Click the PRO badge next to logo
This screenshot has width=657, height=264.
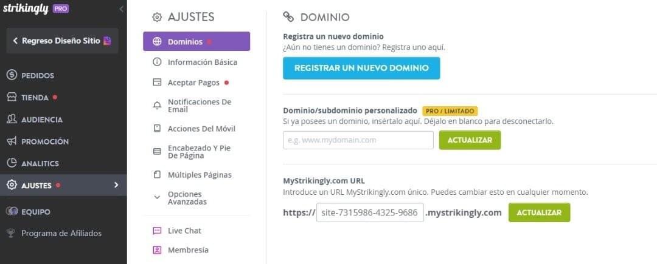click(x=61, y=8)
